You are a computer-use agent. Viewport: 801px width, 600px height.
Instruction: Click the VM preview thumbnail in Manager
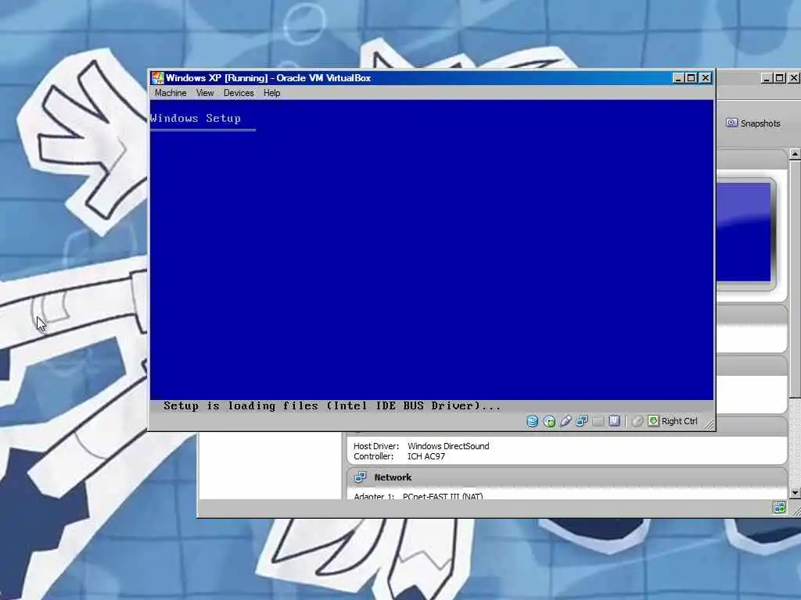point(743,232)
